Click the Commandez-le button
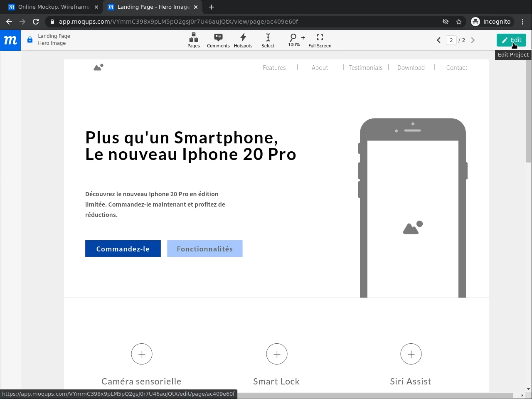 click(123, 249)
